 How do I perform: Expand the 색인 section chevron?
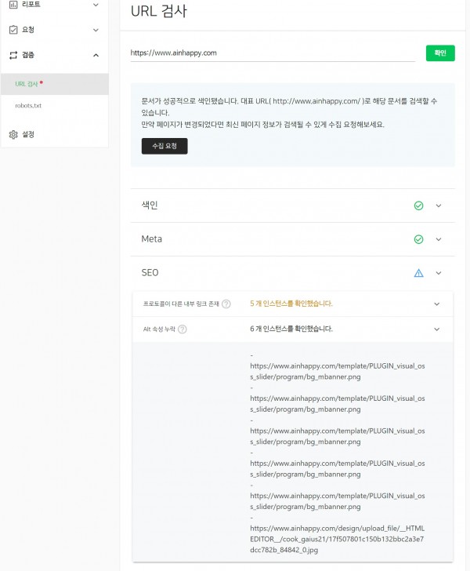[x=439, y=205]
